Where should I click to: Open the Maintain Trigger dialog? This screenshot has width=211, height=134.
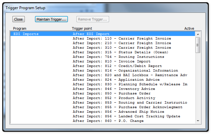(52, 19)
